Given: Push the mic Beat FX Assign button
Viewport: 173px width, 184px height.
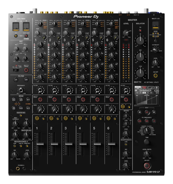Looking at the screenshot, I should 26,70.
